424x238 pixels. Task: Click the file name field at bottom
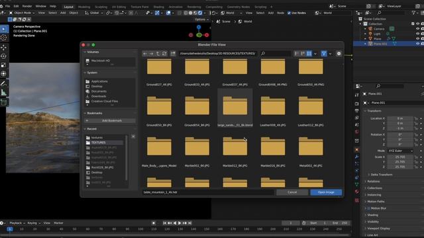tap(208, 192)
